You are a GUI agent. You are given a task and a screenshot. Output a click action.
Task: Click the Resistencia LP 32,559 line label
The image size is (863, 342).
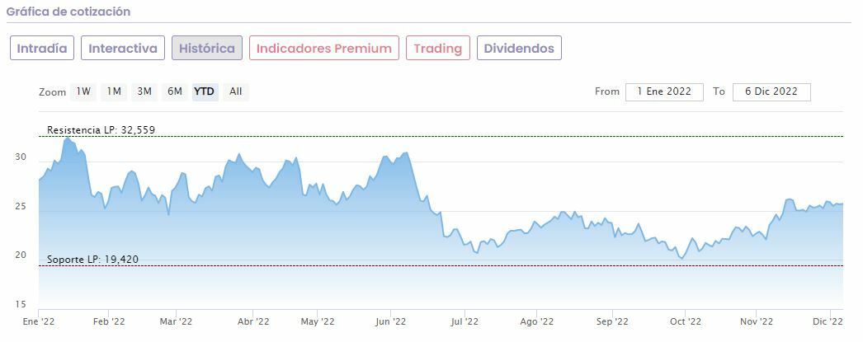click(101, 130)
